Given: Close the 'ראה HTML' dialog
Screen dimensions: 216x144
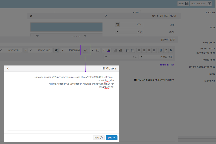Looking at the screenshot, I should [x=8, y=68].
